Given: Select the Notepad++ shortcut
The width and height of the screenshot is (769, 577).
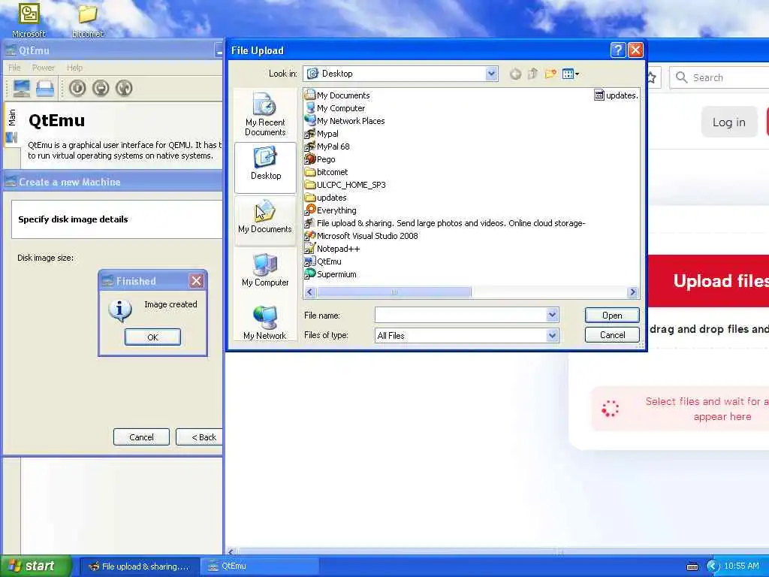Looking at the screenshot, I should pyautogui.click(x=333, y=249).
